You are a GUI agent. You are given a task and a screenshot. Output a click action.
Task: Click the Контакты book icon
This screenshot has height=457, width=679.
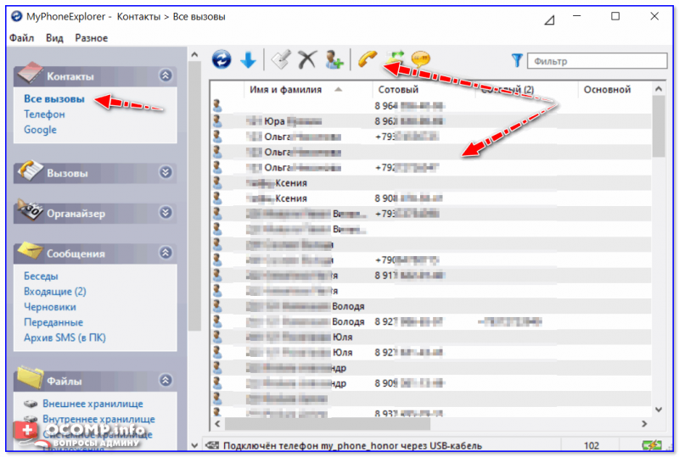point(30,73)
